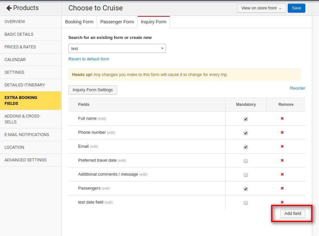
Task: Delete the test date field row
Action: tap(282, 202)
